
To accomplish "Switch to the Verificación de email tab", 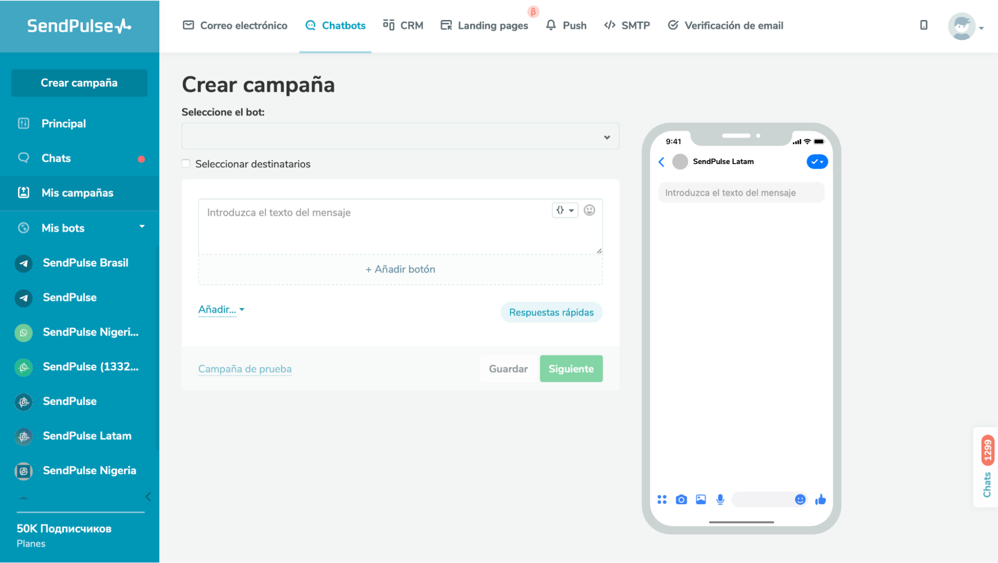I will 725,25.
